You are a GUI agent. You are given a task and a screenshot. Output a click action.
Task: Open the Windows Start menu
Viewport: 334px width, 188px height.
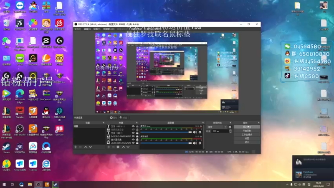coord(4,184)
